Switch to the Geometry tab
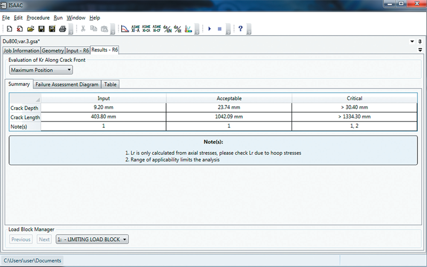Screen dimensions: 427x267 point(53,51)
